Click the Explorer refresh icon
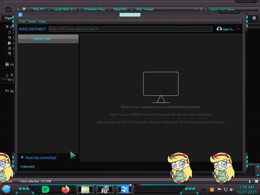 [x=201, y=9]
